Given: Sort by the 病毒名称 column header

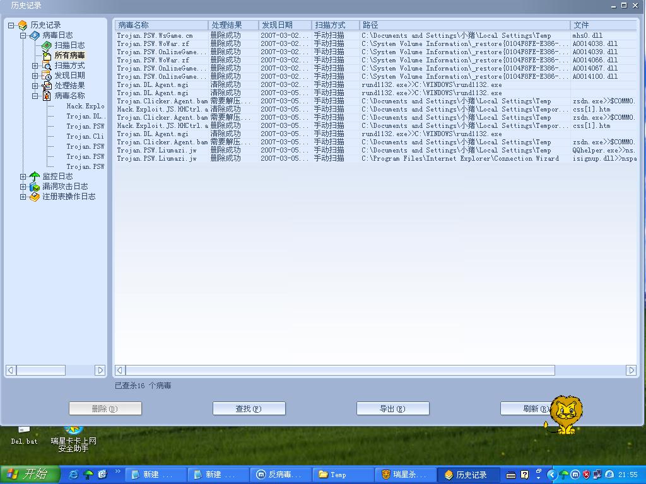Looking at the screenshot, I should pyautogui.click(x=161, y=25).
